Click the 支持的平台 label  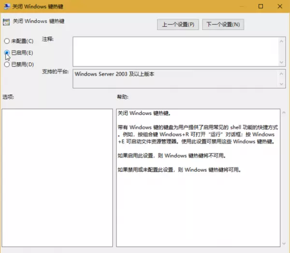[55, 71]
